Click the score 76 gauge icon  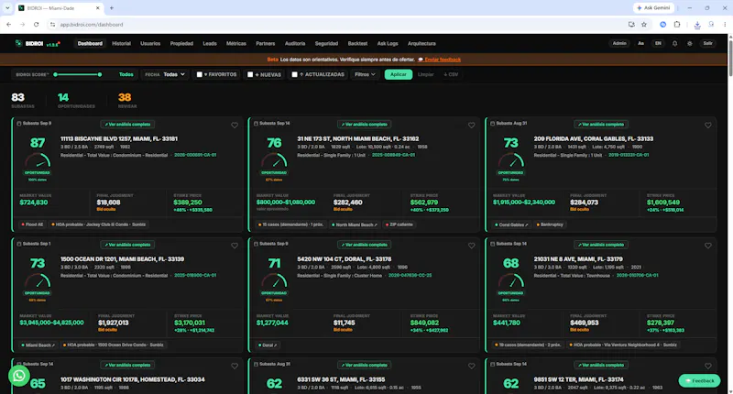click(x=274, y=160)
